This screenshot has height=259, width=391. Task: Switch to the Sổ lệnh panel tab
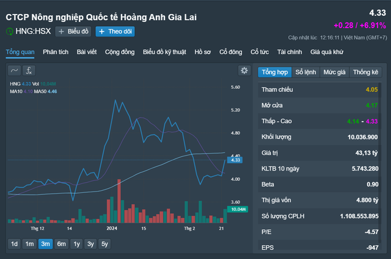306,72
